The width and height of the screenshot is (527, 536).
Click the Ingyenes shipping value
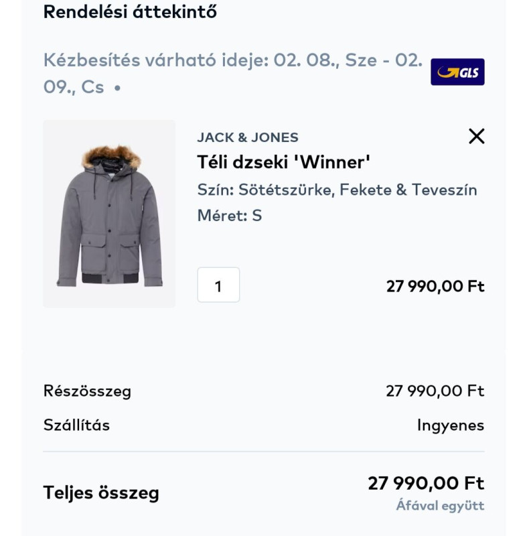[x=450, y=425]
